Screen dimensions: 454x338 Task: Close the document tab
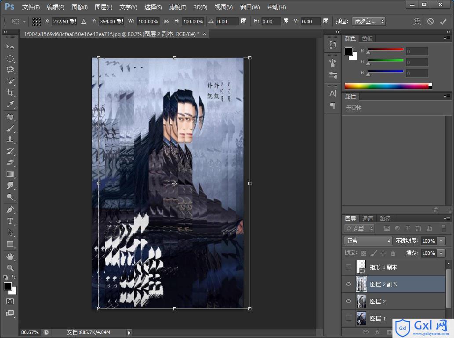tap(204, 34)
